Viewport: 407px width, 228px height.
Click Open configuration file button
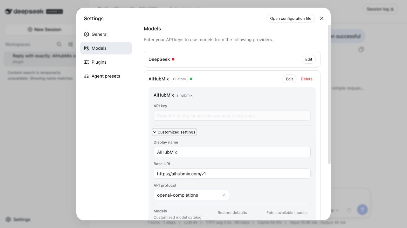coord(291,18)
